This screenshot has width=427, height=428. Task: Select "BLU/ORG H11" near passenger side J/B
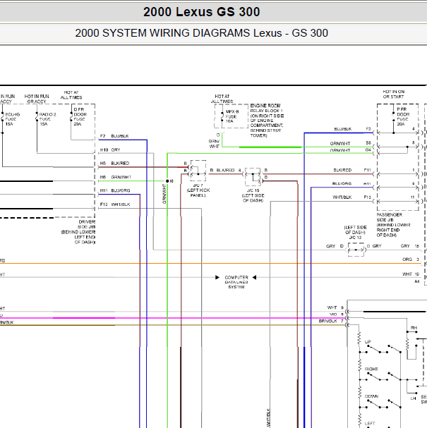[351, 184]
